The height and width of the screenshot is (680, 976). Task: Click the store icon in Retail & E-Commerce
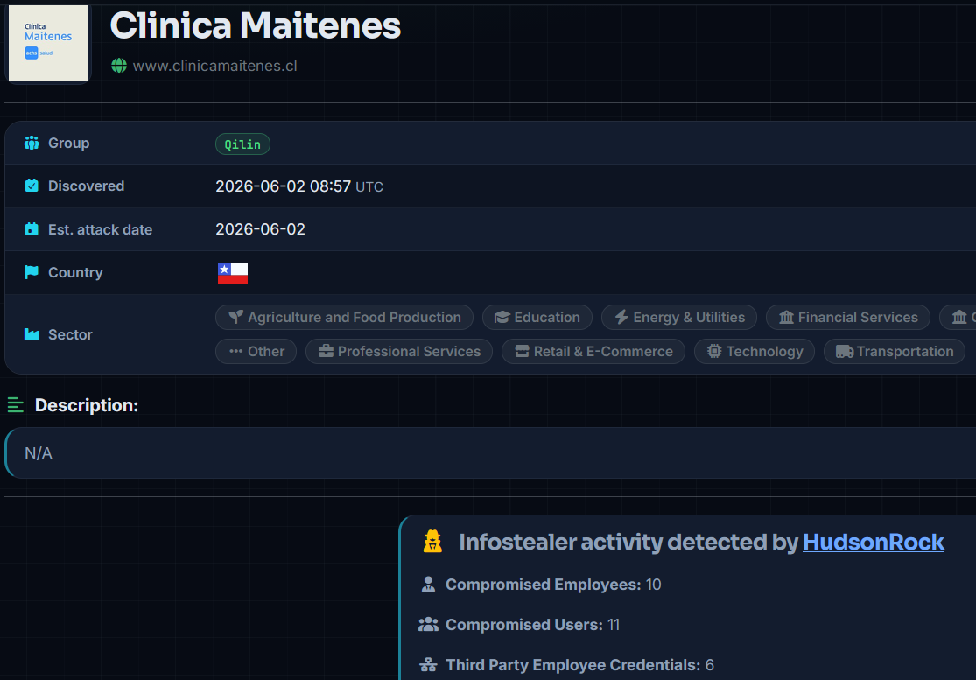point(523,352)
